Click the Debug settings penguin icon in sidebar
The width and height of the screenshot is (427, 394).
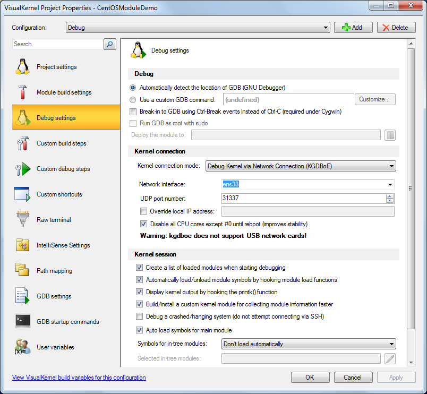(x=23, y=118)
